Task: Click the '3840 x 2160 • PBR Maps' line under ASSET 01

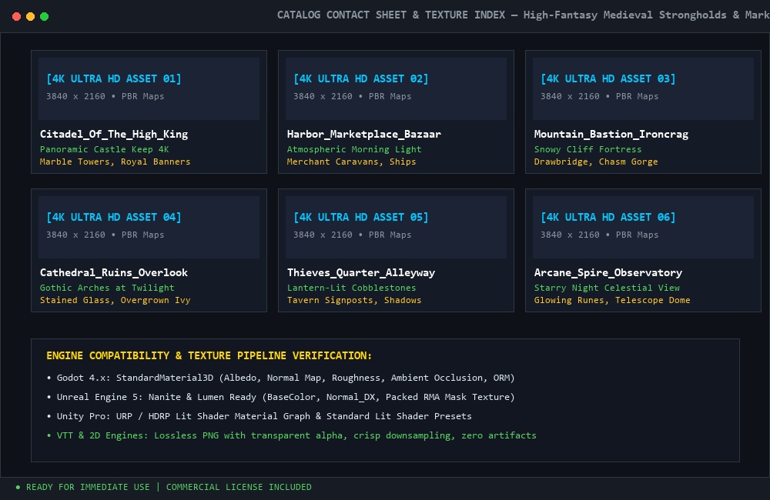Action: point(105,96)
